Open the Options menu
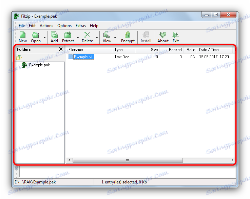The width and height of the screenshot is (250, 199). pyautogui.click(x=64, y=26)
